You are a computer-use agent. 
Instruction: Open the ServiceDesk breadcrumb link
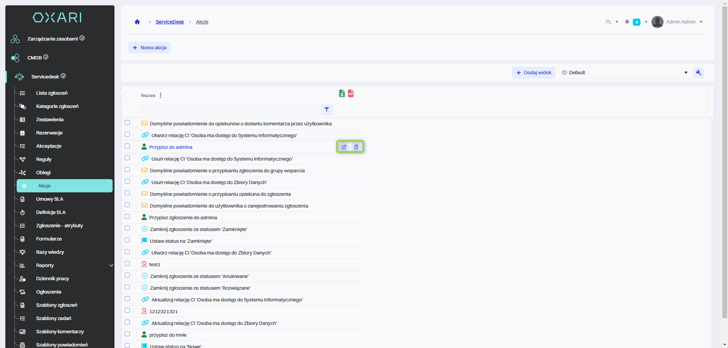pos(169,22)
